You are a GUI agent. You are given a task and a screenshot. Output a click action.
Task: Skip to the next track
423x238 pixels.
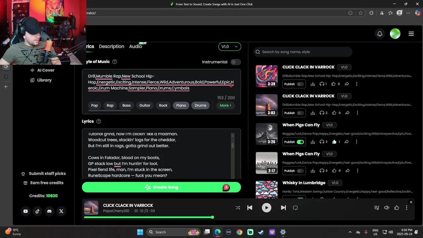283,208
